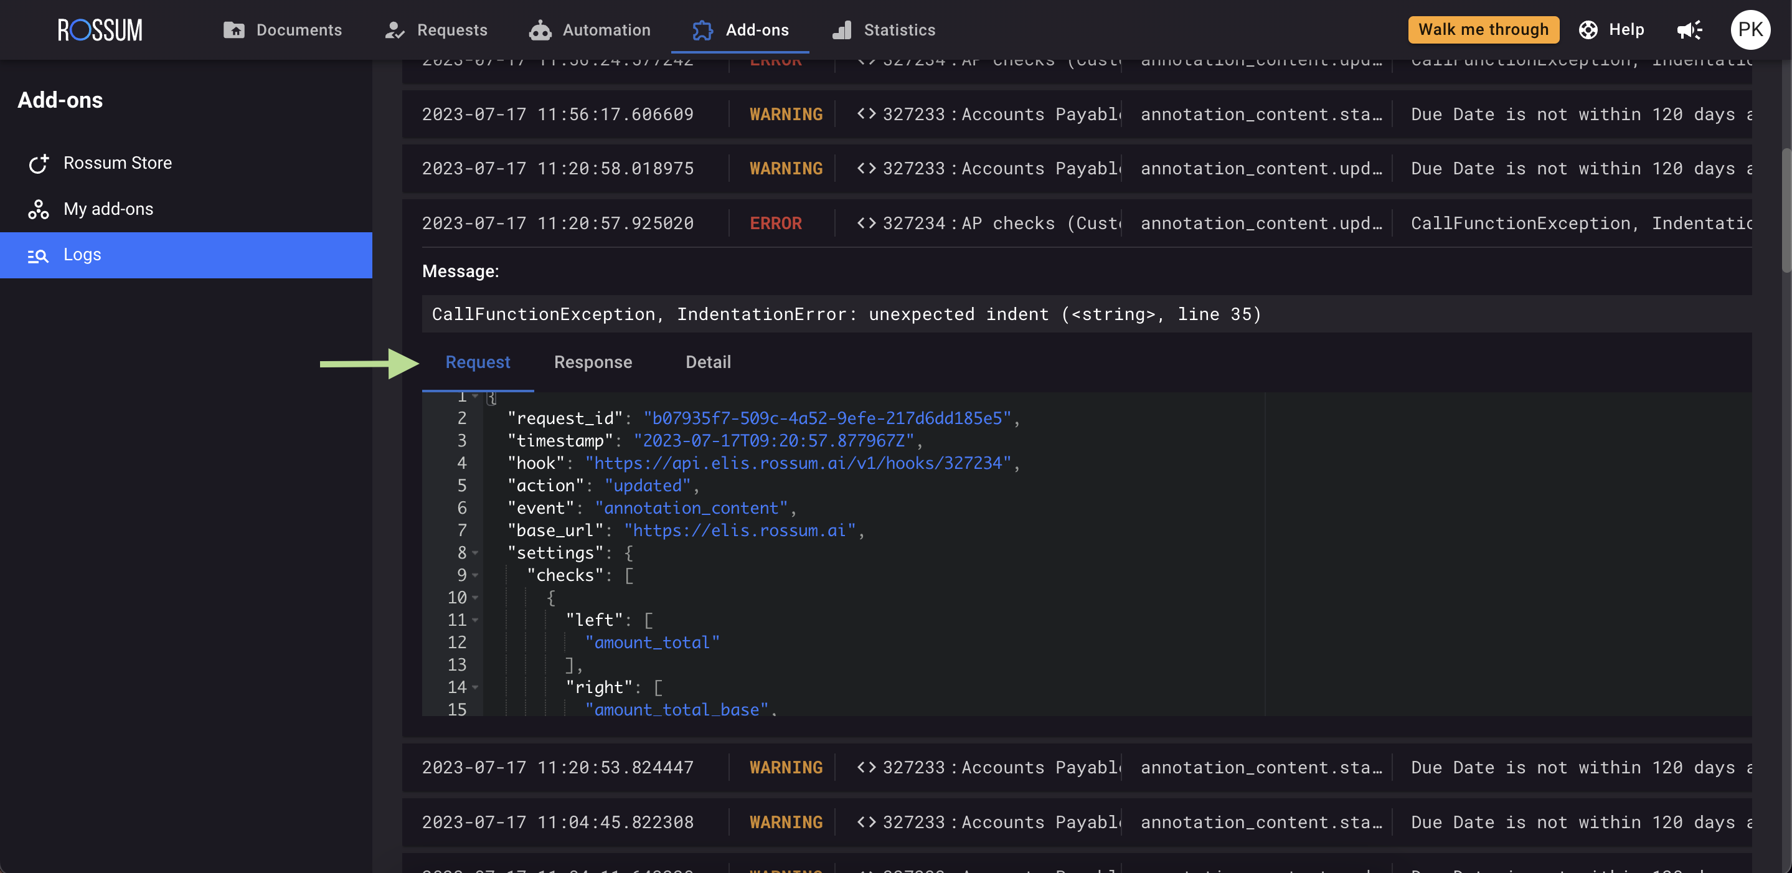Go to My add-ons

coord(108,209)
